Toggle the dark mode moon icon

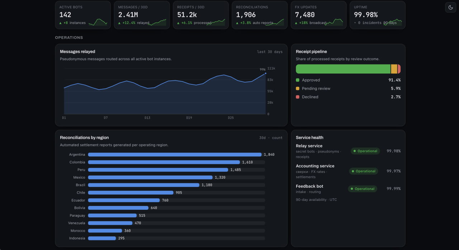[451, 7]
